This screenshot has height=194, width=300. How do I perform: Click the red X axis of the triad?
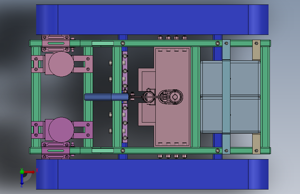pos(29,172)
